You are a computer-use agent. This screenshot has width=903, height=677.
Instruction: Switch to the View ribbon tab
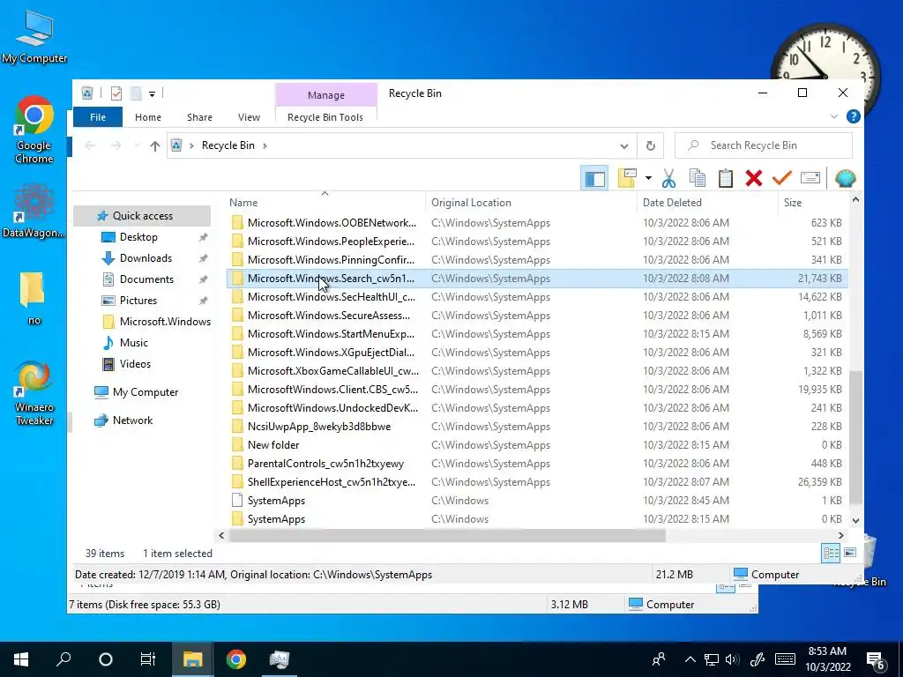point(249,117)
